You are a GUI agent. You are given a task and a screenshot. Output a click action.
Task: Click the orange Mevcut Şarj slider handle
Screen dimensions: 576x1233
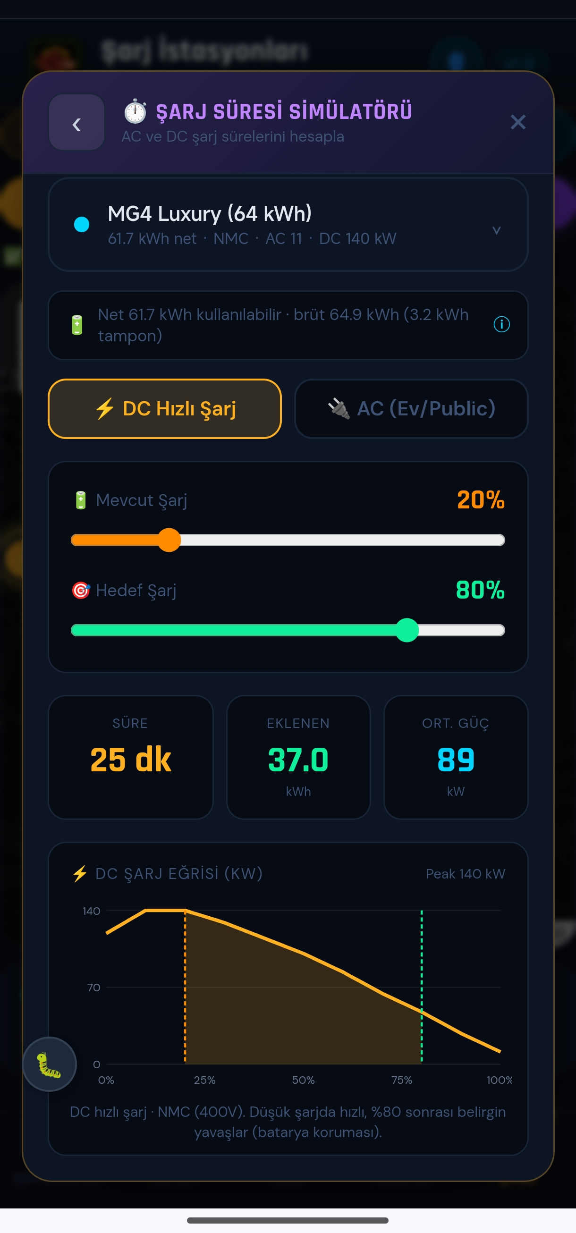click(169, 540)
